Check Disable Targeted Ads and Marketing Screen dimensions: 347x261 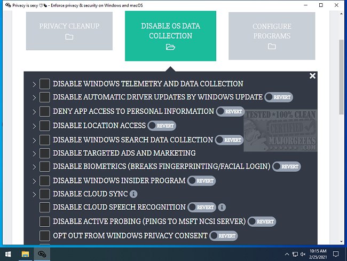coord(45,153)
